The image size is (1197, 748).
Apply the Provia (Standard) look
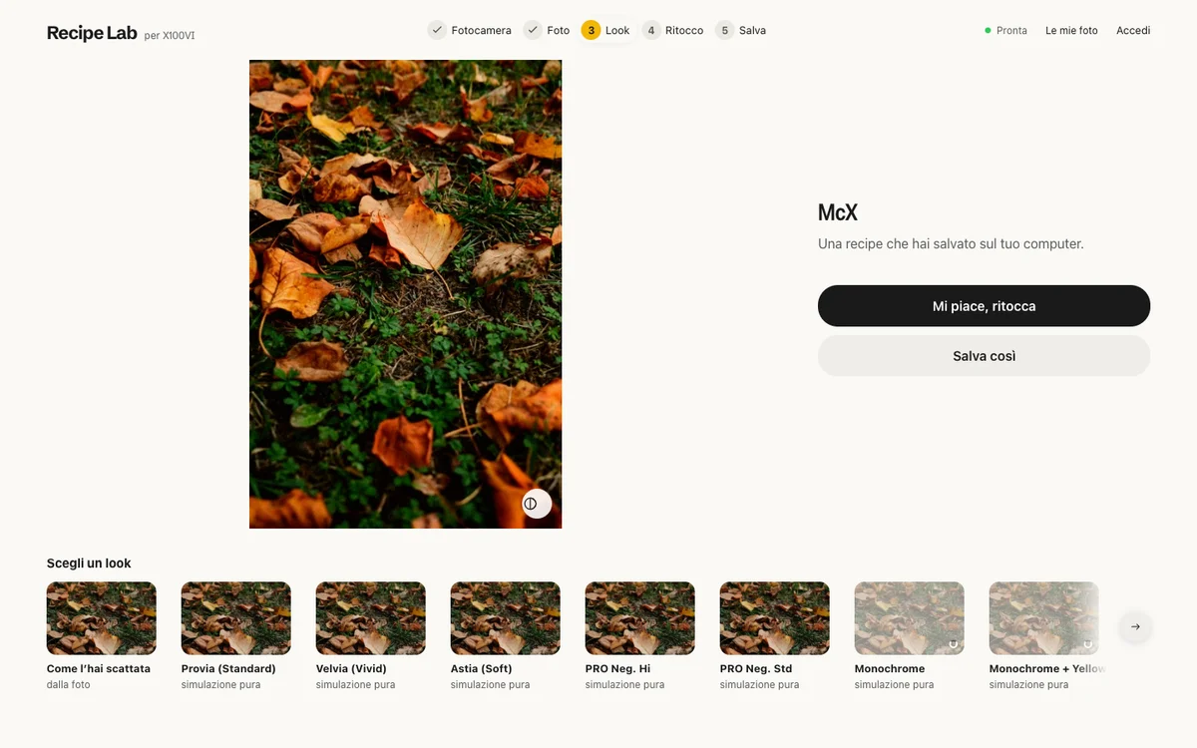click(236, 636)
